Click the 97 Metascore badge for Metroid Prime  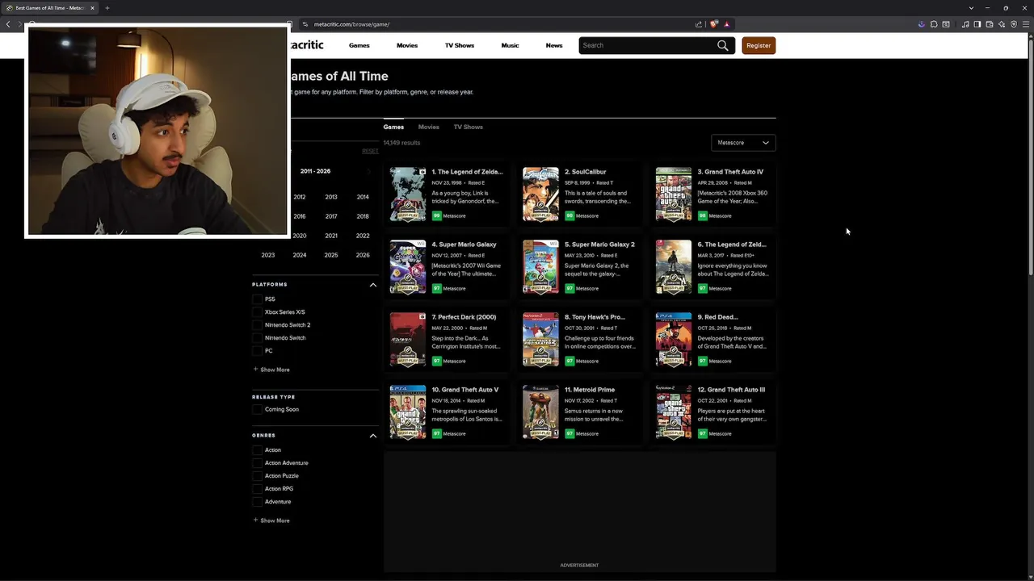pyautogui.click(x=570, y=433)
